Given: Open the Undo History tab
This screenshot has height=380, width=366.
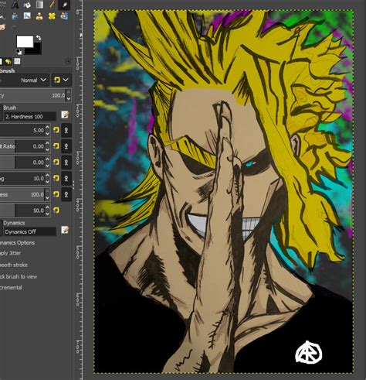Looking at the screenshot, I should point(8,61).
